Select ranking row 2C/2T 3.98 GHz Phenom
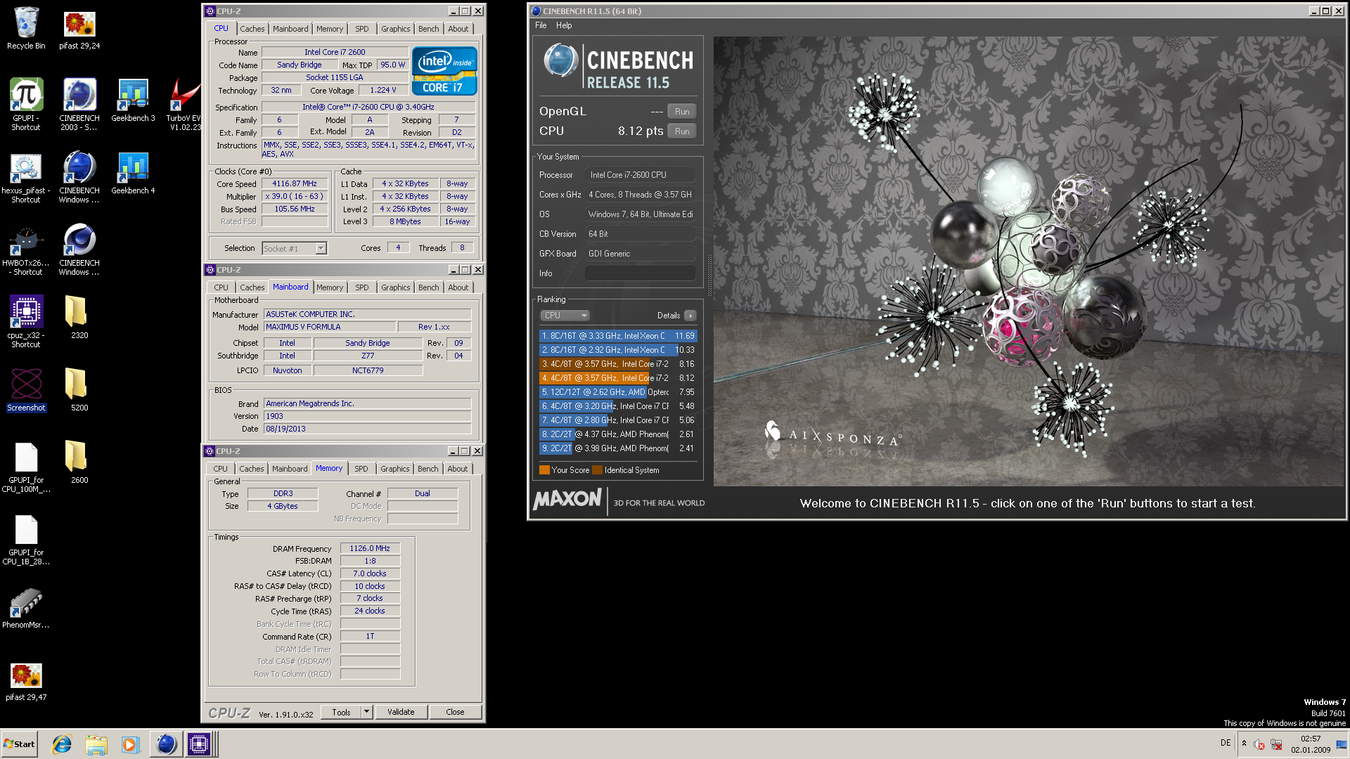Screen dimensions: 1350x759 click(x=618, y=448)
